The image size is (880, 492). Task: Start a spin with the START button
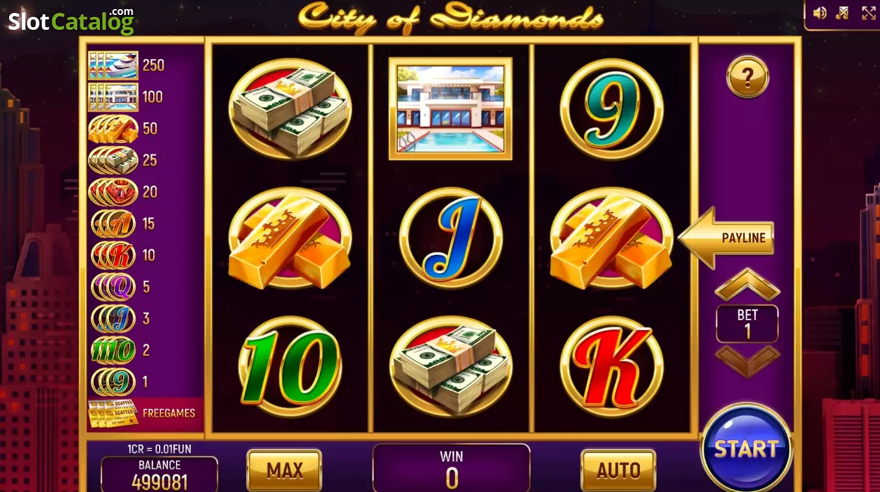(746, 449)
